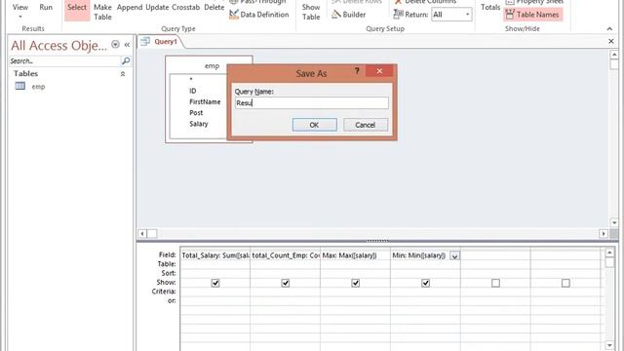Open the All Access Objects menu arrow
The width and height of the screenshot is (624, 351).
(115, 45)
